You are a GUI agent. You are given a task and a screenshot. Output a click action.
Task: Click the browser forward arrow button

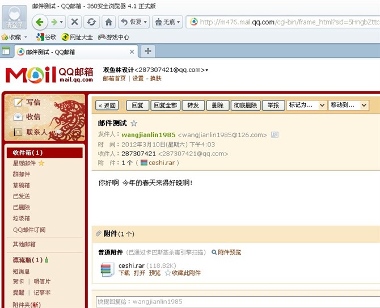pyautogui.click(x=54, y=22)
